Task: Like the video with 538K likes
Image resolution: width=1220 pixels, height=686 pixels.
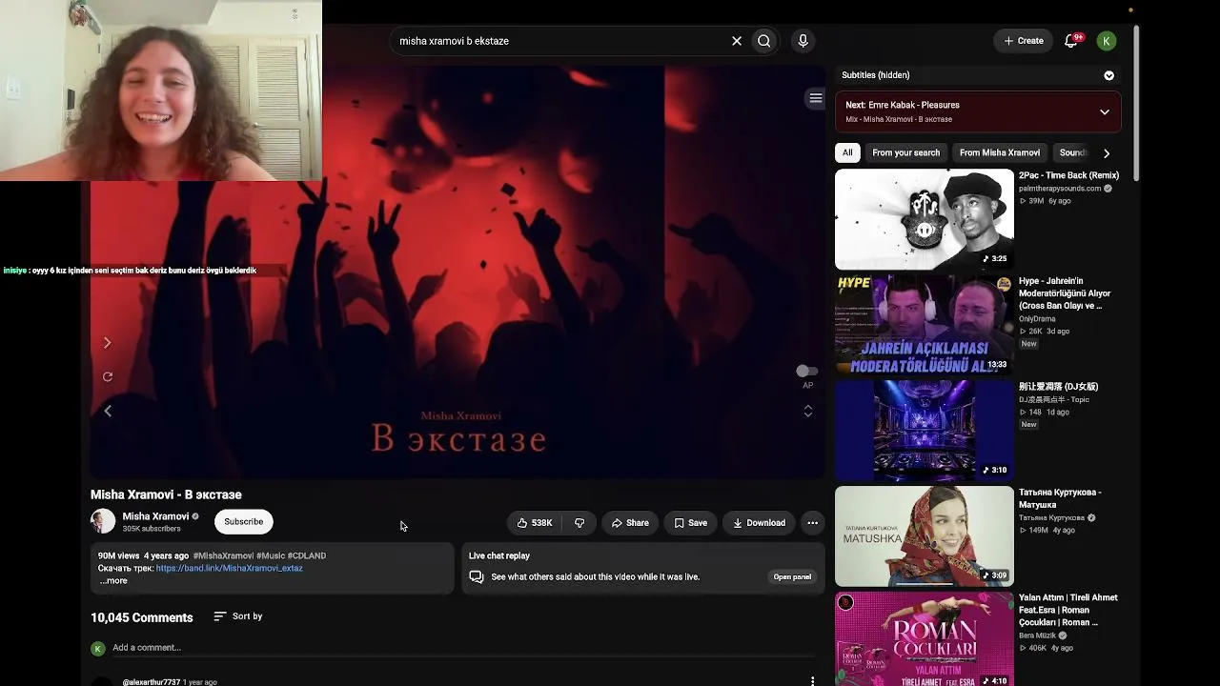Action: [535, 522]
